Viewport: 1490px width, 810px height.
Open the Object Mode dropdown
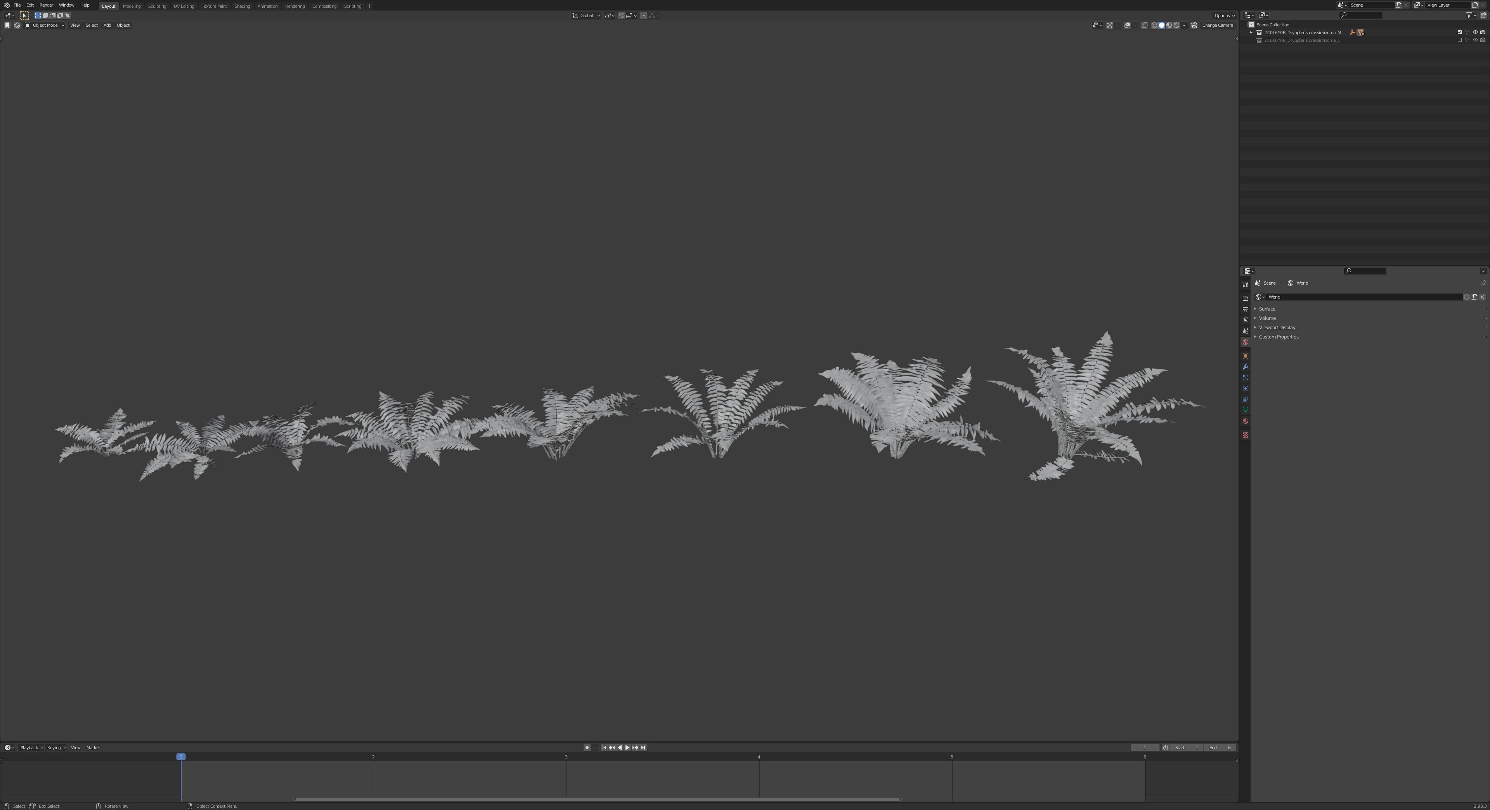pos(45,26)
